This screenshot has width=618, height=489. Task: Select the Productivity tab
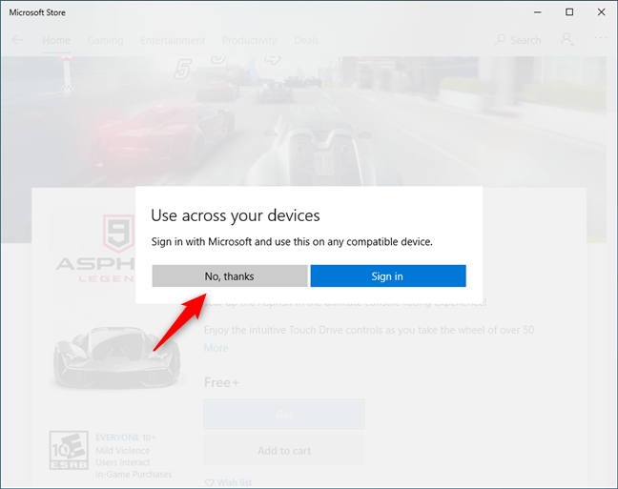point(250,40)
